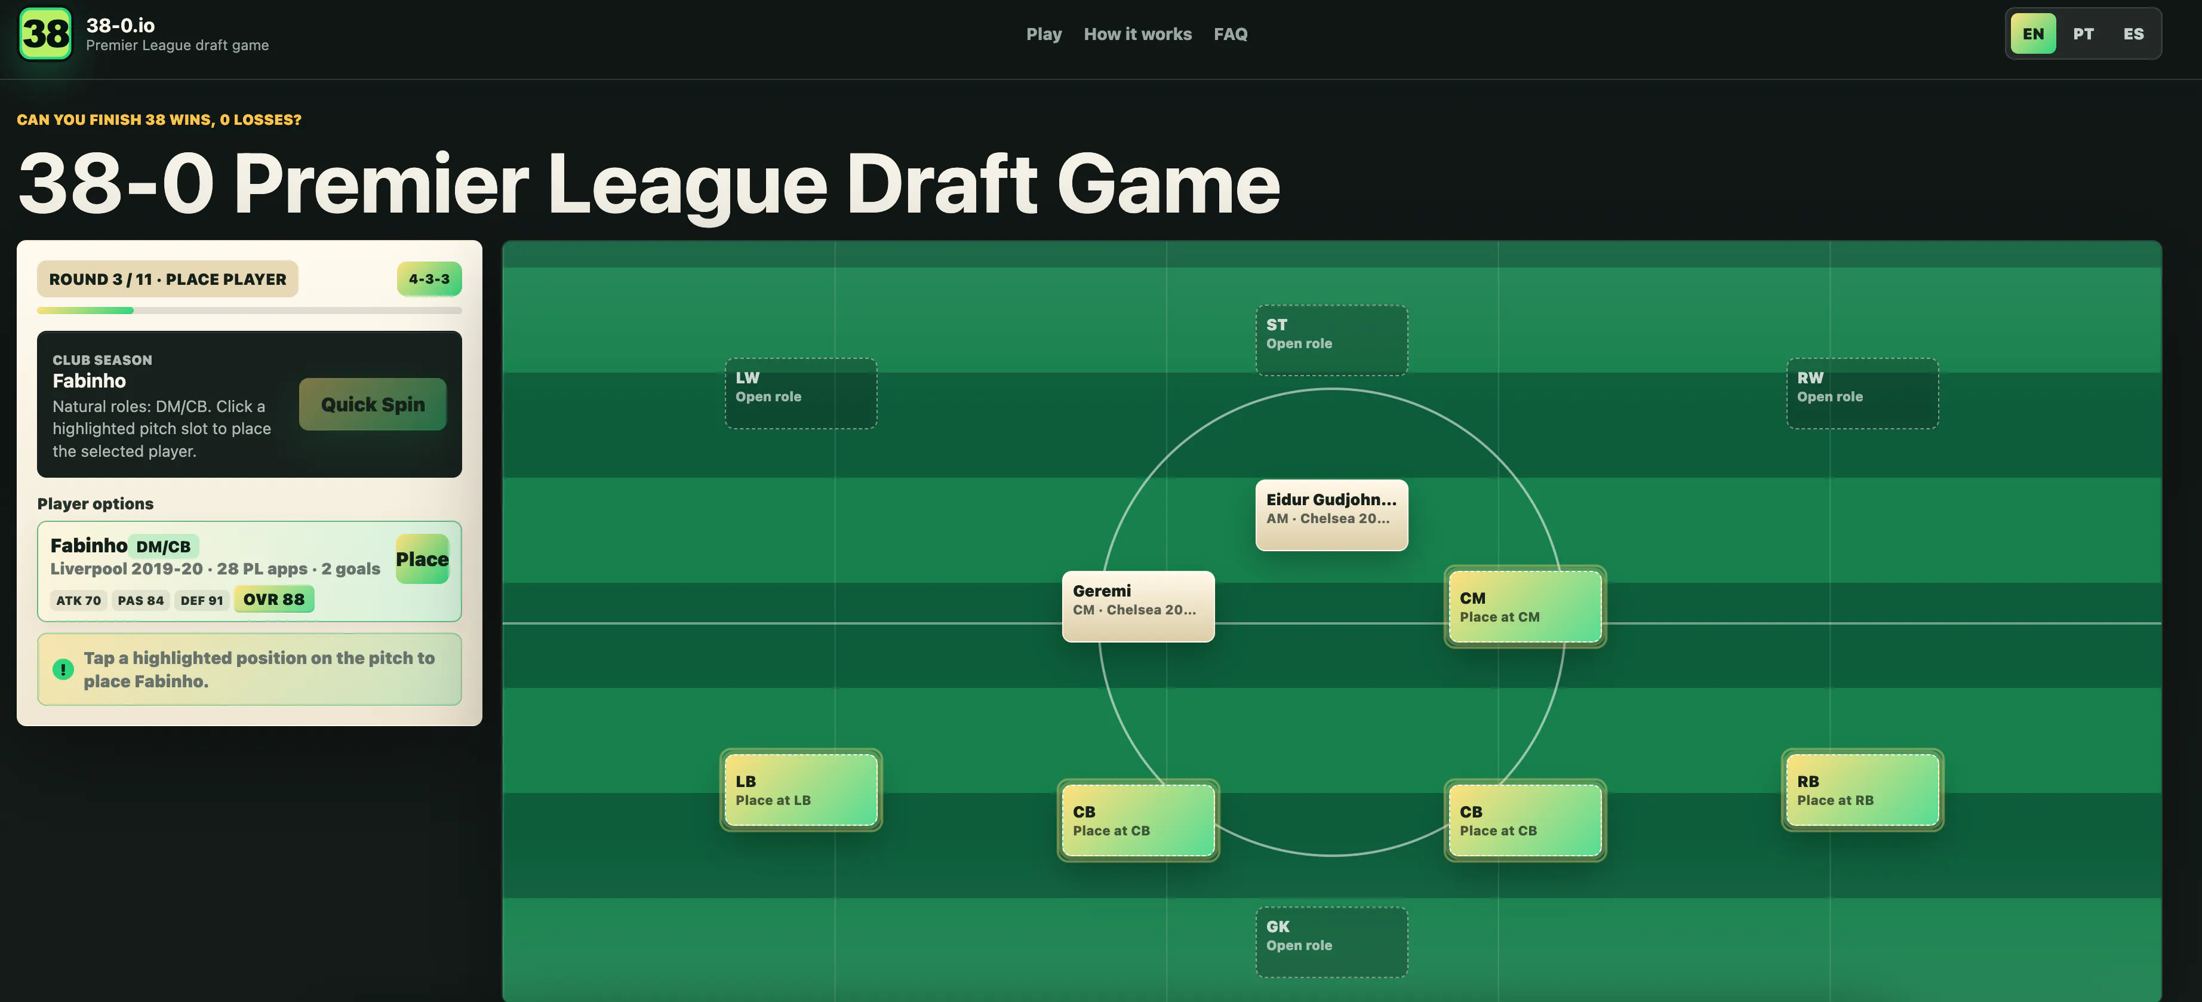Click the Premier League draft game subtitle
The height and width of the screenshot is (1002, 2202).
point(177,45)
